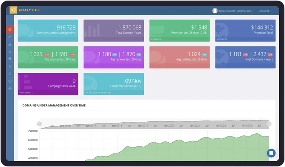The width and height of the screenshot is (285, 167).
Task: Click the CACHE timestamp on Latest transaction card
Action: tap(98, 92)
